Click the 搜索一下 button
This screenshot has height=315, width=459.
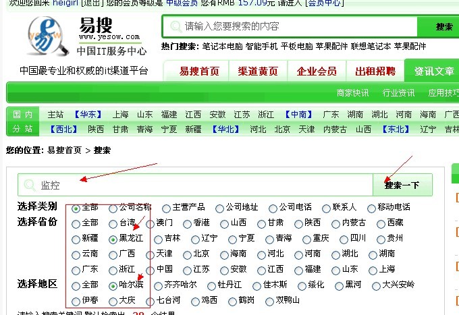[402, 185]
